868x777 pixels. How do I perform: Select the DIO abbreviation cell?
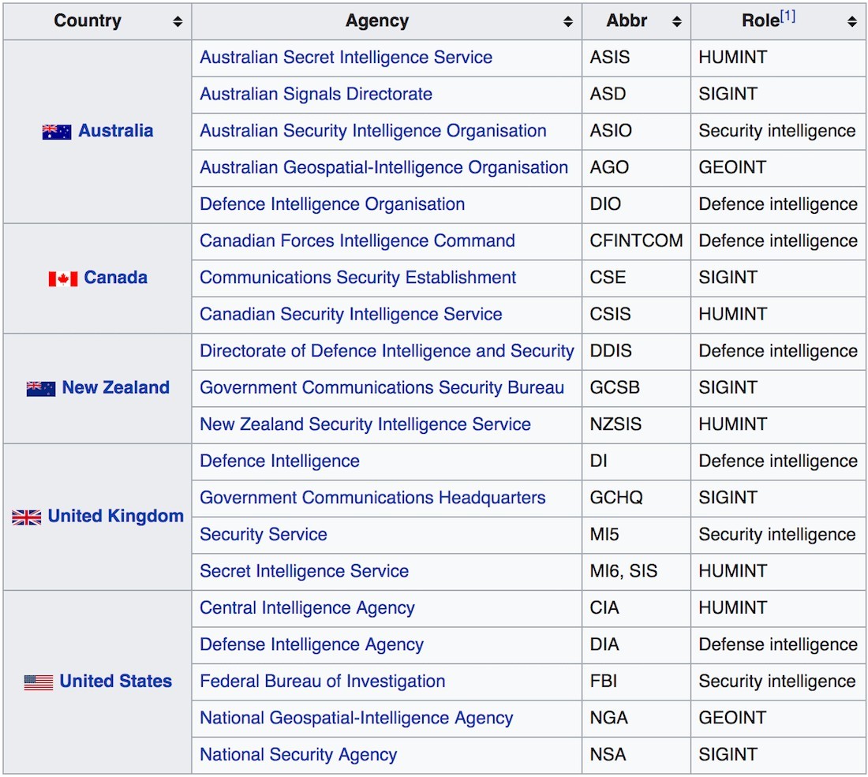636,205
